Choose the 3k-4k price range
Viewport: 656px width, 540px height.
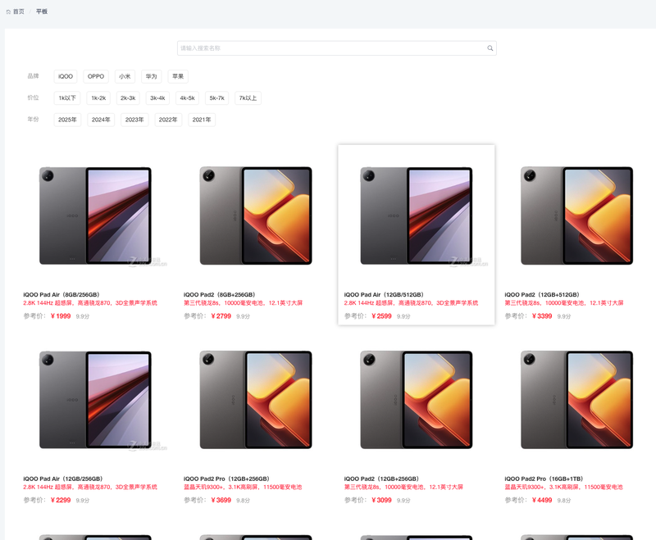[157, 98]
